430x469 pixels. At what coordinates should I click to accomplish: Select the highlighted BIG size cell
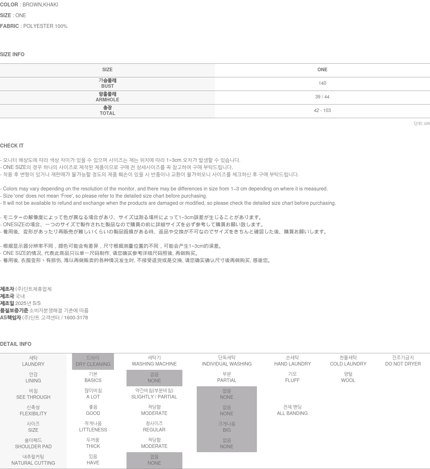tap(226, 427)
